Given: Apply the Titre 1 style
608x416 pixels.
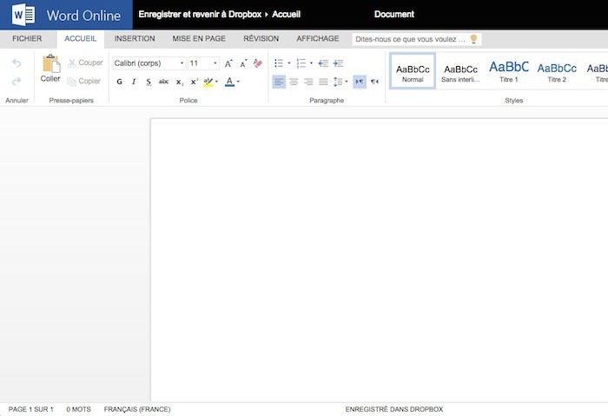Looking at the screenshot, I should point(509,70).
